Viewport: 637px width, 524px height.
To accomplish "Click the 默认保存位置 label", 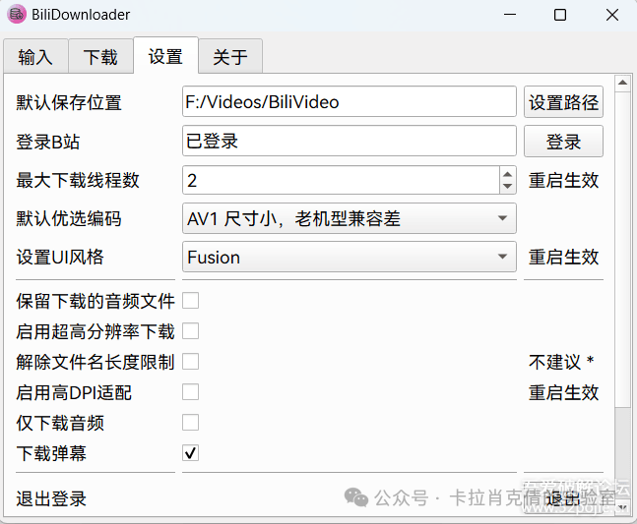I will (69, 102).
